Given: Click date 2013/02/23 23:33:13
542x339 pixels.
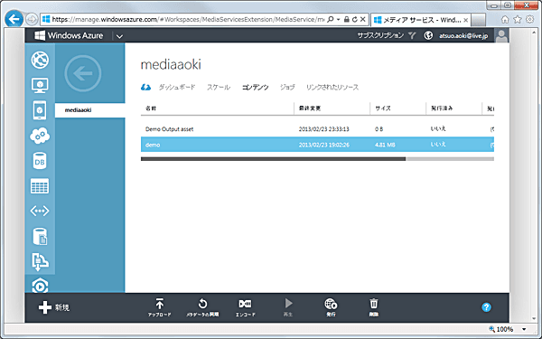Looking at the screenshot, I should click(324, 129).
